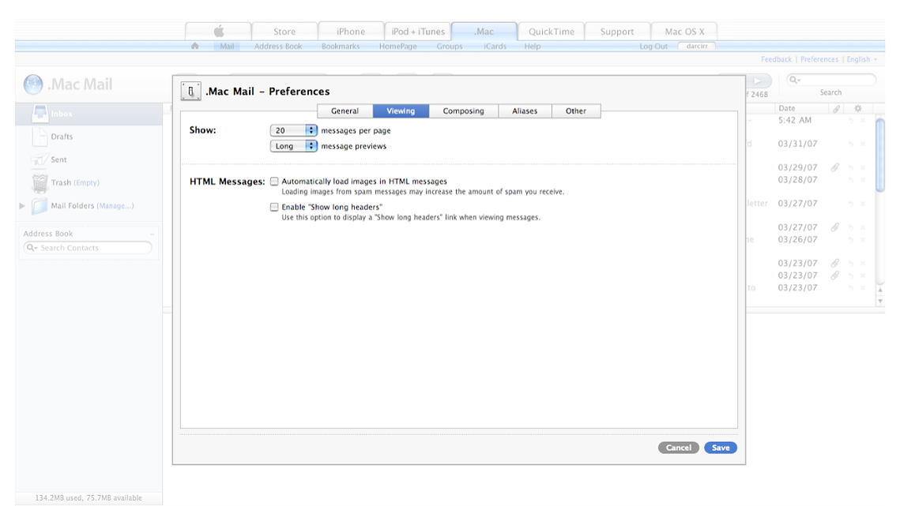
Task: Click the Sent mail icon
Action: coord(39,159)
